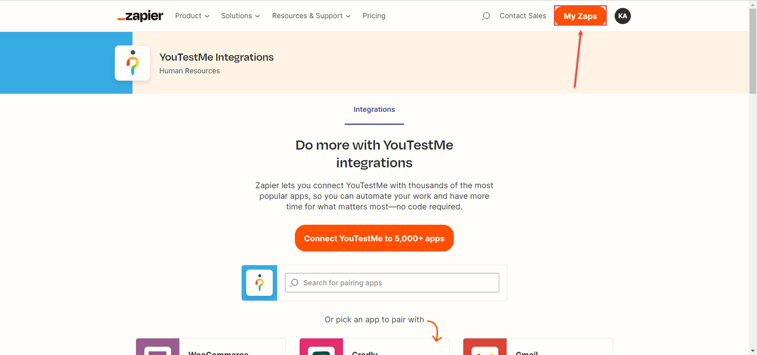
Task: Click the YouTestMe app logo in banner
Action: [132, 63]
